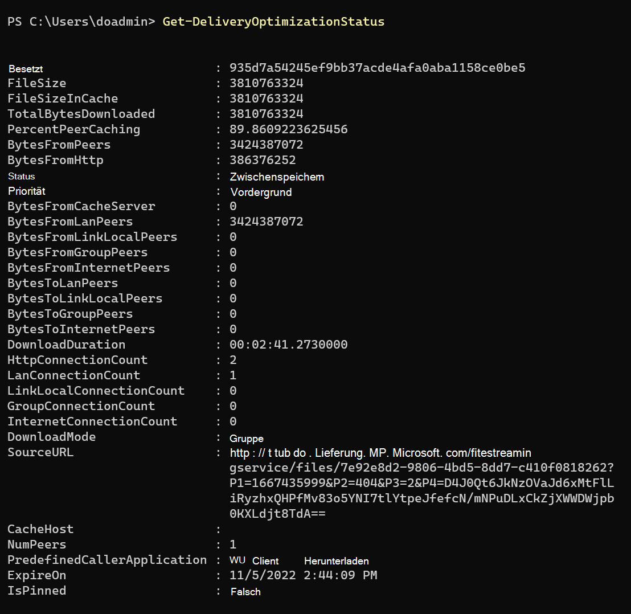Click the Falsch value for IsPinned
Image resolution: width=631 pixels, height=614 pixels.
click(x=245, y=592)
